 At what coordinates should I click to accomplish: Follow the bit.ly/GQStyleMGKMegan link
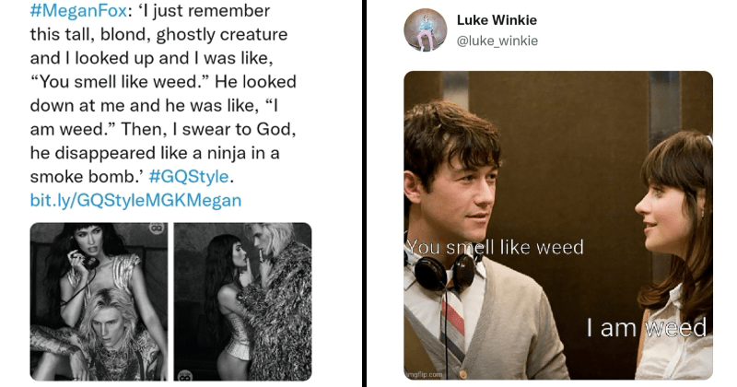click(x=135, y=200)
